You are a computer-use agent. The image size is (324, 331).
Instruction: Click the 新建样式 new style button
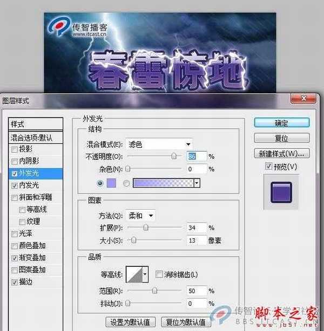pyautogui.click(x=281, y=153)
